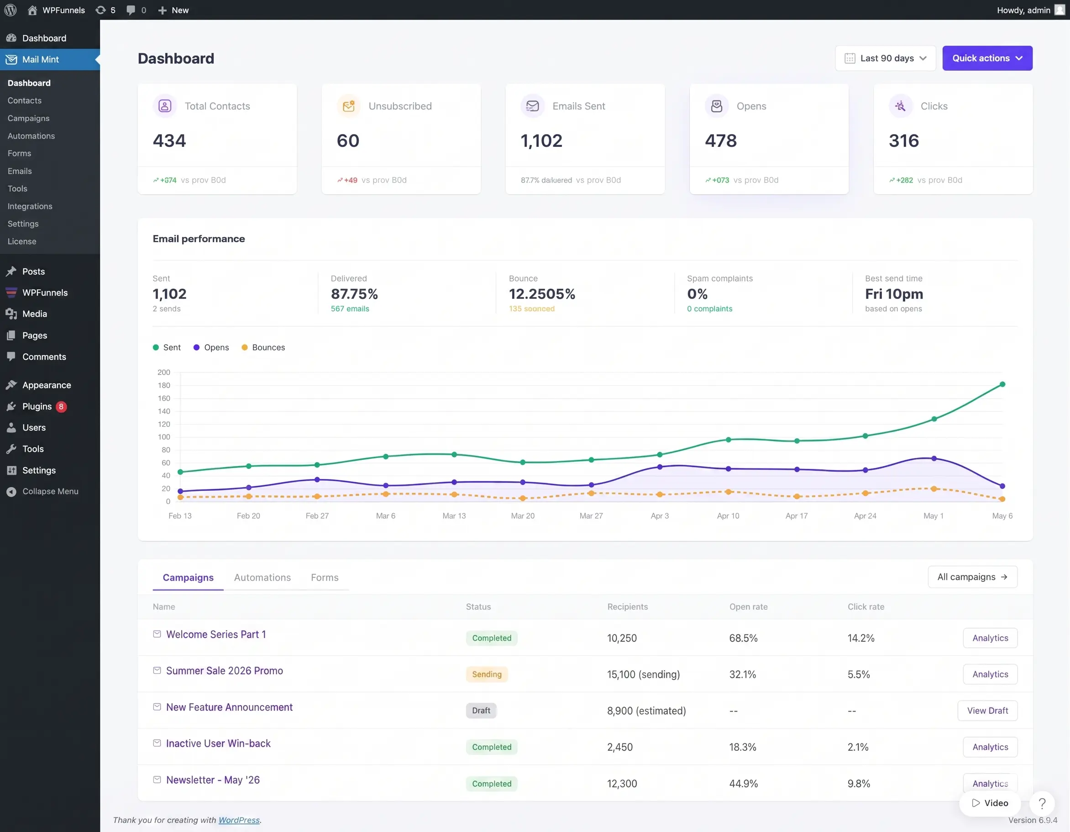Switch to the Automations tab

tap(262, 577)
